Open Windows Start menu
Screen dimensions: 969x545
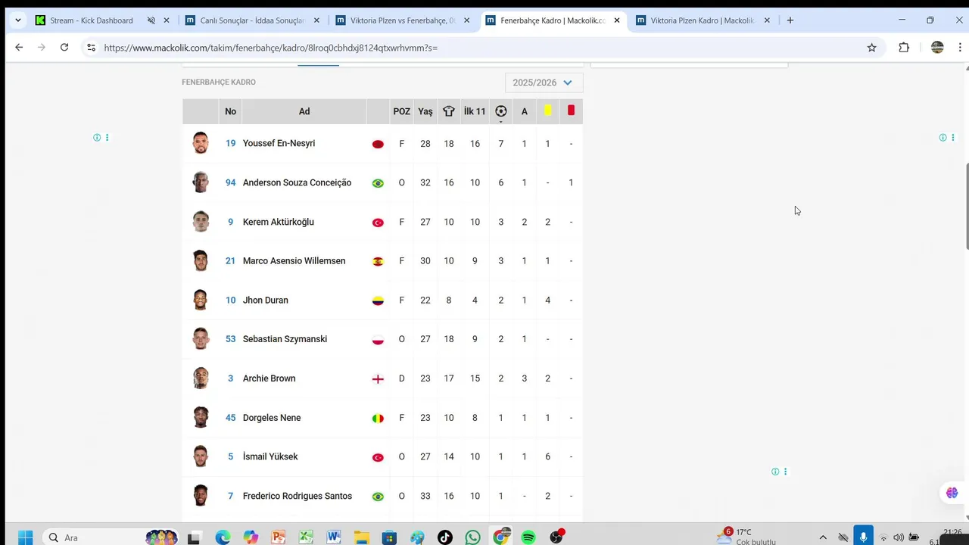pyautogui.click(x=25, y=537)
